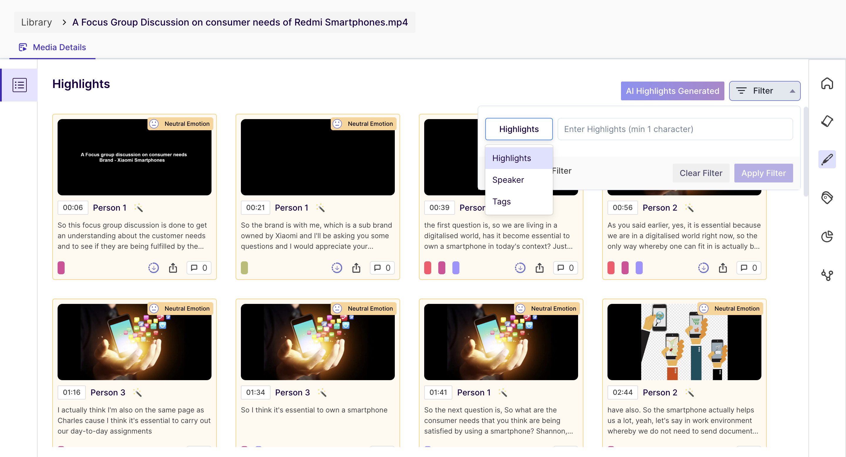
Task: Click the pink tag swatch on 00:06 card
Action: click(61, 268)
